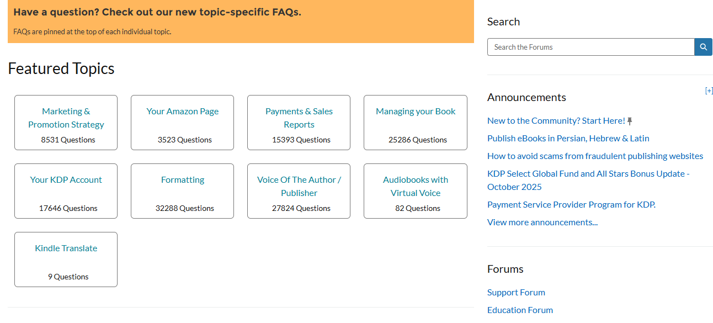Go to the Support Forum
Image resolution: width=713 pixels, height=323 pixels.
[516, 292]
